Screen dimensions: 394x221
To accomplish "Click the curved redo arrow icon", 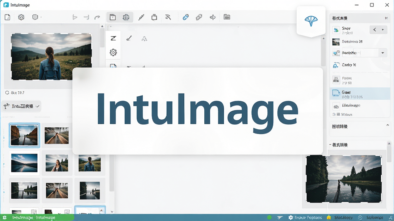I will pos(97,17).
